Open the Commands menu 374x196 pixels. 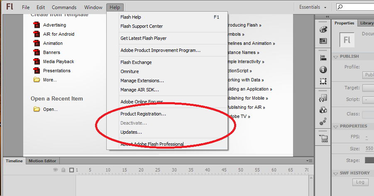[64, 7]
